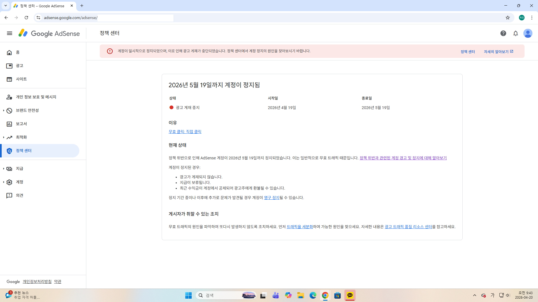Open KakaoTalk from the Windows taskbar
The image size is (538, 302).
point(350,295)
